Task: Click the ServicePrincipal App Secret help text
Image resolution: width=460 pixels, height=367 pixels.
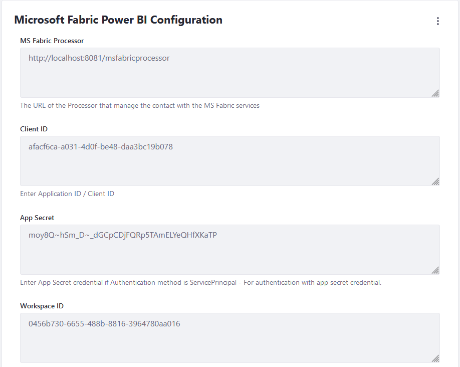Action: click(x=200, y=282)
